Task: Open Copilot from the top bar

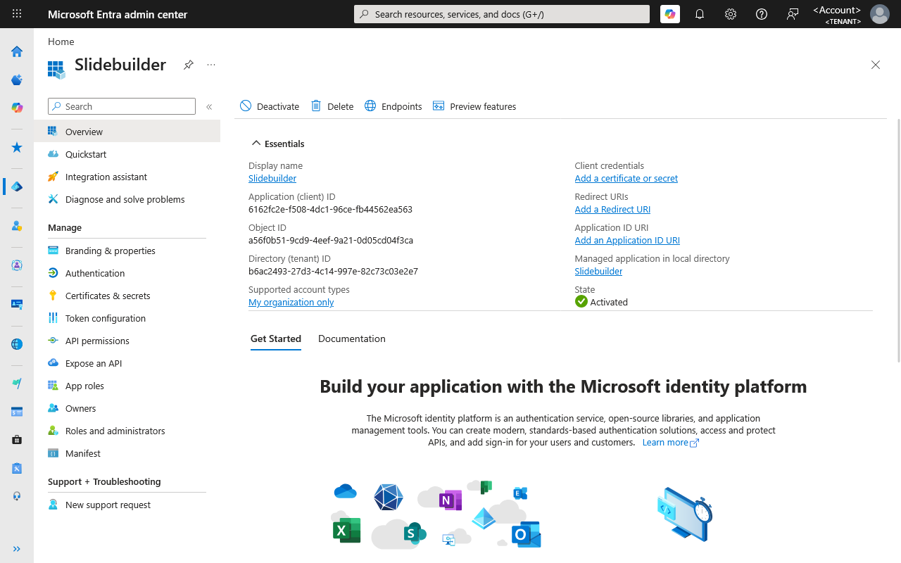Action: (x=670, y=14)
